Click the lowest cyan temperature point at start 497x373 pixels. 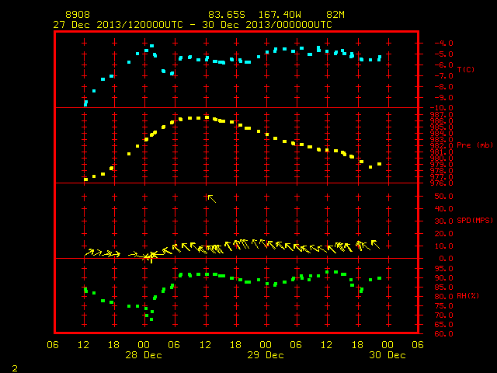[85, 103]
